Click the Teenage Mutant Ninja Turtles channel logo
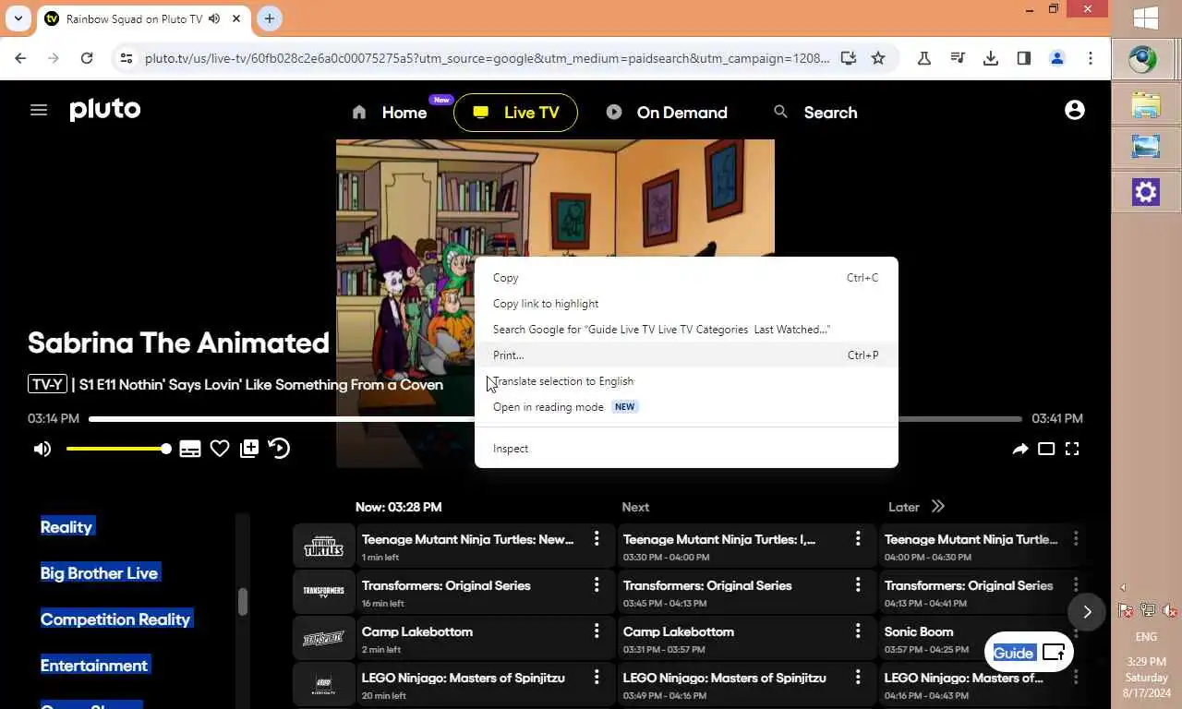Image resolution: width=1182 pixels, height=709 pixels. click(324, 547)
